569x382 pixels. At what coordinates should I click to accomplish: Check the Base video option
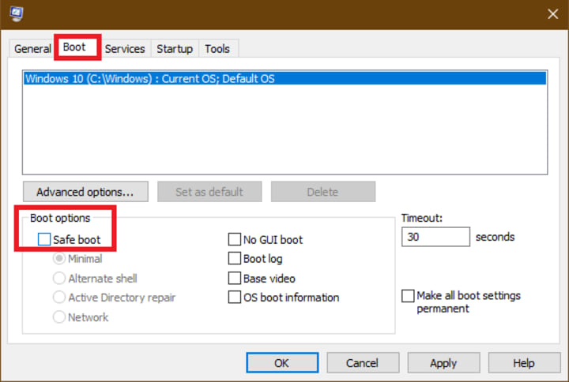(235, 279)
